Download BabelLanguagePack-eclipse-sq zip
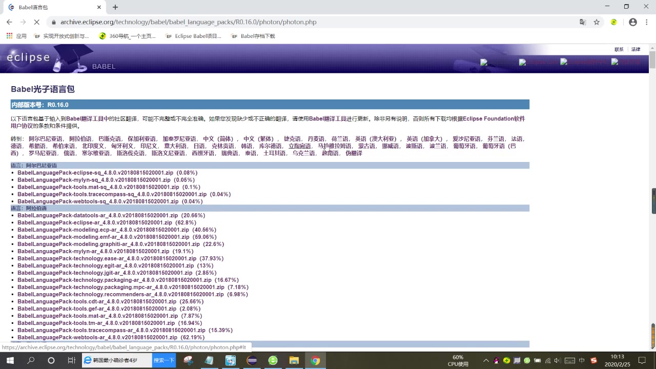 point(95,173)
